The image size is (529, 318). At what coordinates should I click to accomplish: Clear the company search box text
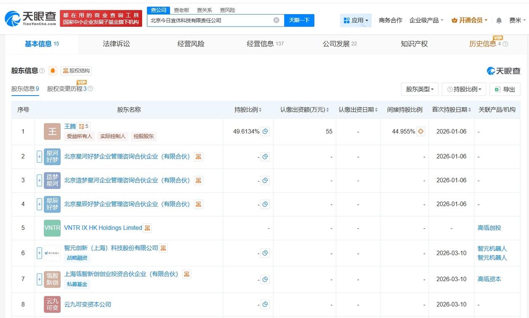pos(276,20)
